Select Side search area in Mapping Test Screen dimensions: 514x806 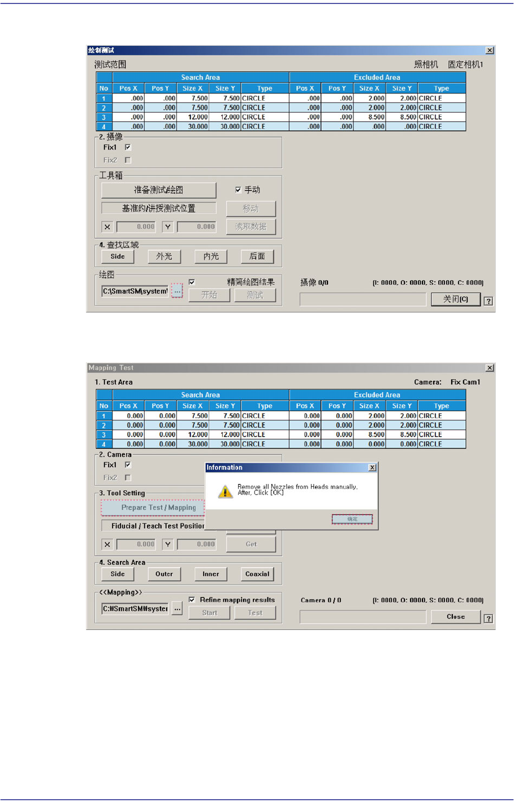(118, 574)
